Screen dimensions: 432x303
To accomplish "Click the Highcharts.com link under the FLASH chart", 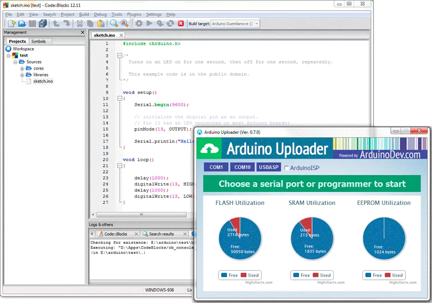I will (x=259, y=283).
